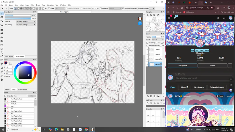Open Game Jolt hamburger menu

[x=169, y=18]
